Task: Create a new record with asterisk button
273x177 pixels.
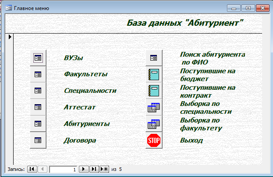Action: 104,169
